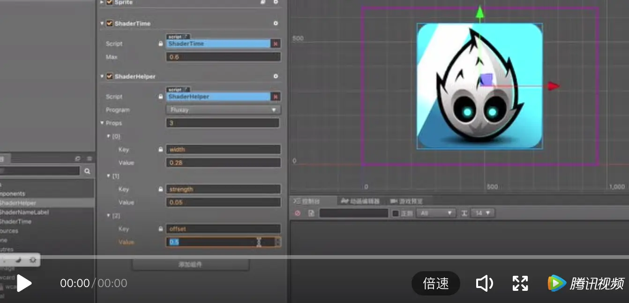Enable the console regex checkbox
Image resolution: width=629 pixels, height=303 pixels.
[x=395, y=213]
